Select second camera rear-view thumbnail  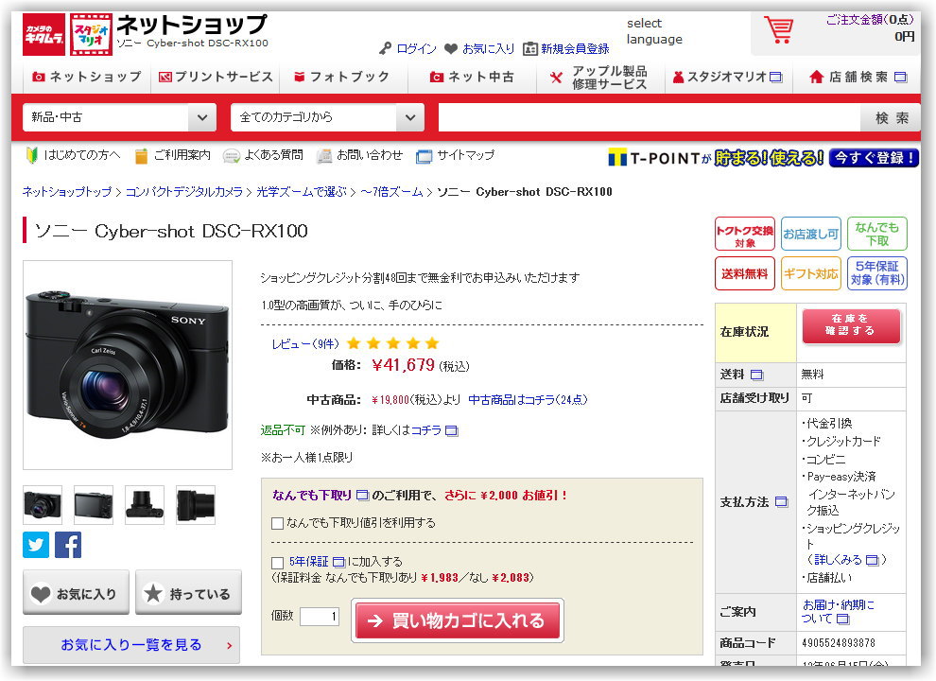coord(94,505)
